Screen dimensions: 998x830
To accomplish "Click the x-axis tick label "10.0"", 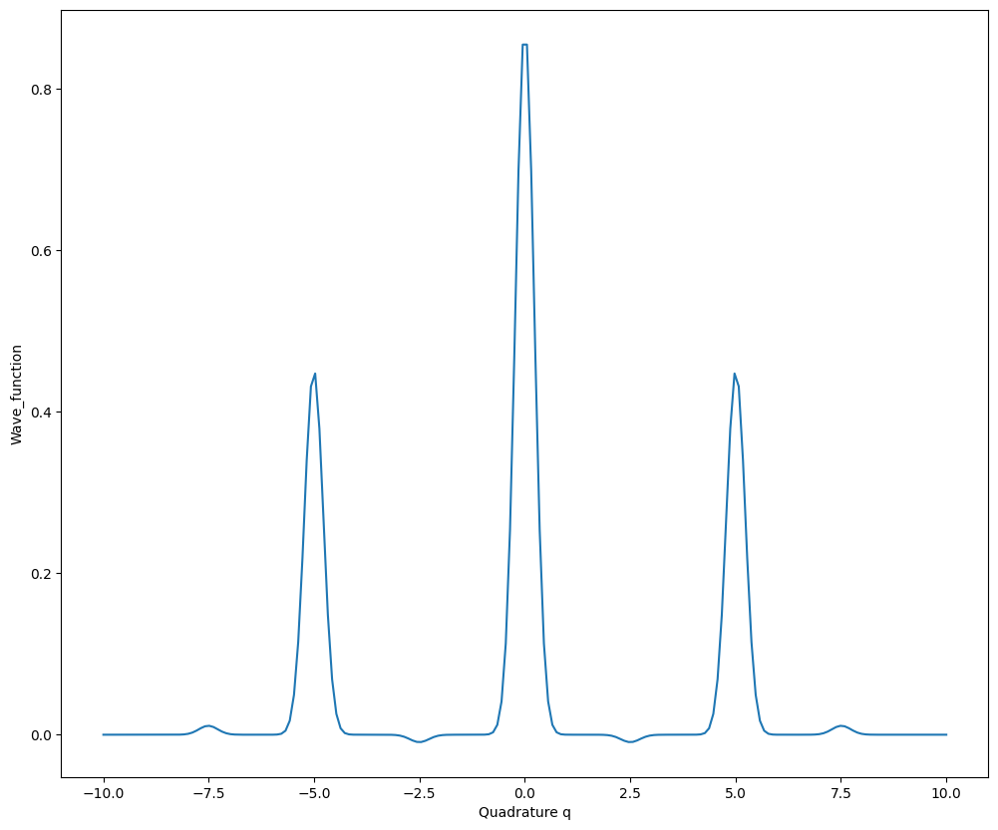I will (x=946, y=793).
